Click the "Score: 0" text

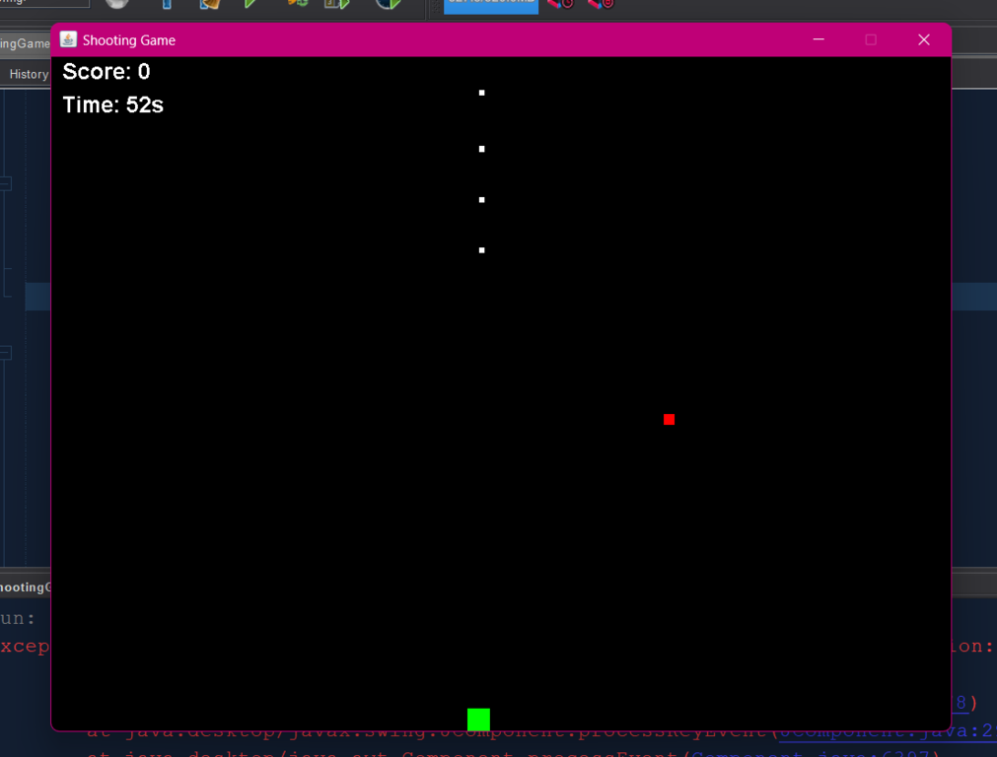pyautogui.click(x=107, y=72)
